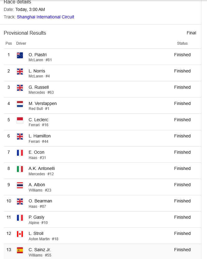207x259 pixels.
Task: Click the Canadian flag next to L. Stroll
Action: [20, 234]
